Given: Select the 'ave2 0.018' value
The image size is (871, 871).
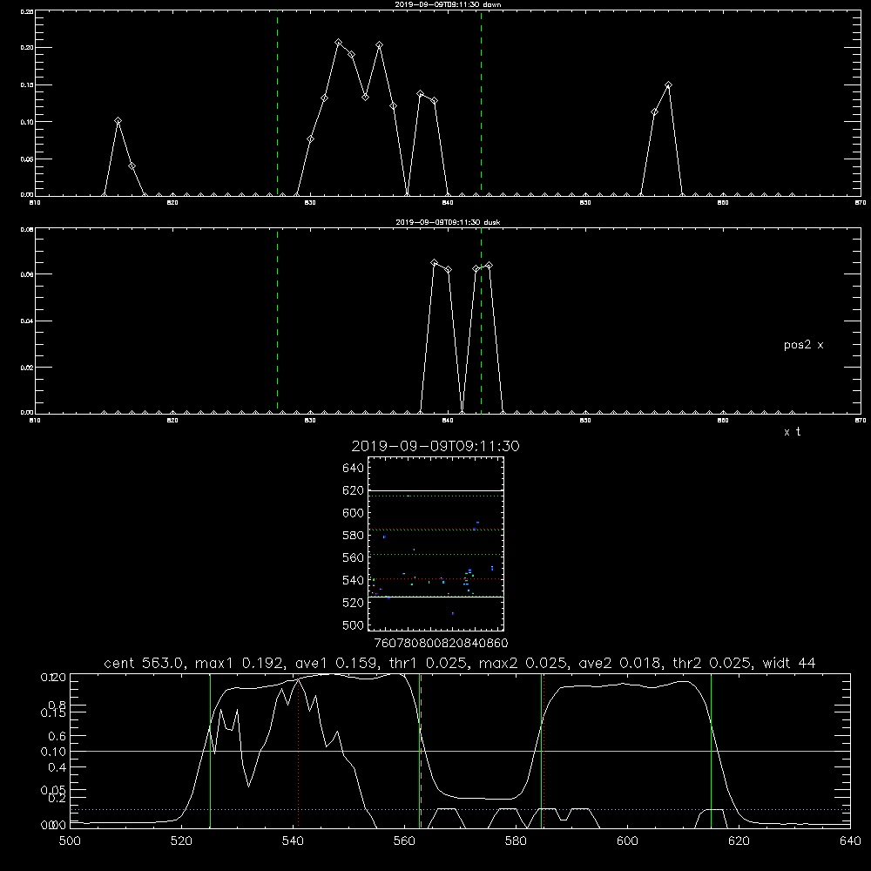Looking at the screenshot, I should [x=618, y=663].
